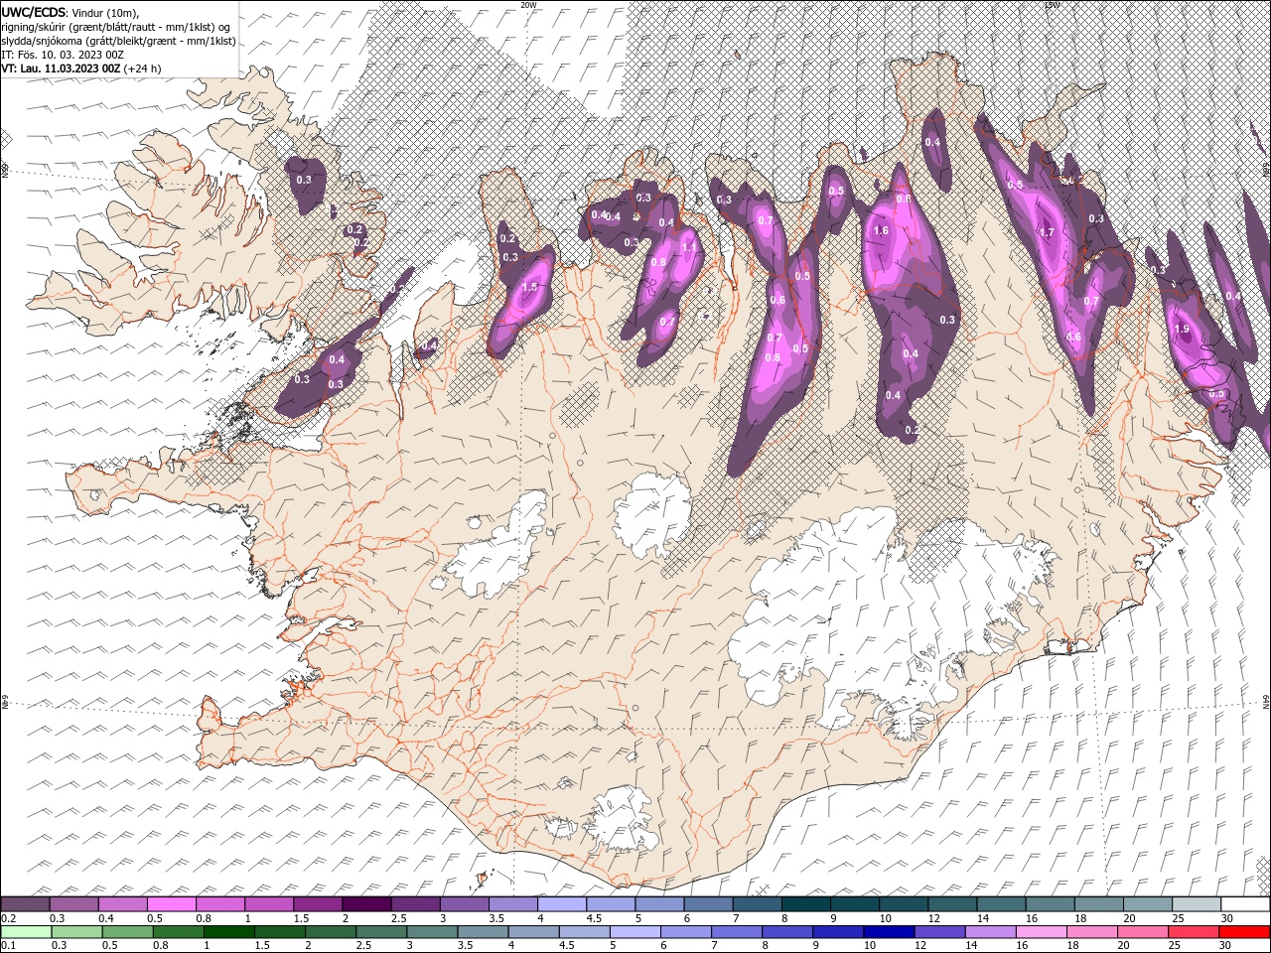The height and width of the screenshot is (953, 1271).
Task: Click the 'rigning/skúrir' legend description line
Action: click(116, 26)
